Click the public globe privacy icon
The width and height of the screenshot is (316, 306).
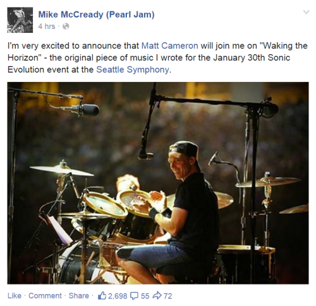[x=66, y=26]
